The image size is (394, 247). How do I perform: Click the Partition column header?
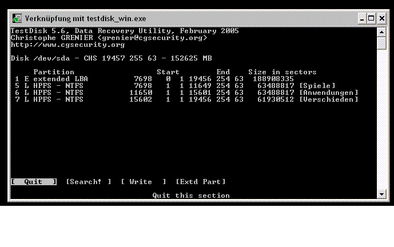point(54,72)
